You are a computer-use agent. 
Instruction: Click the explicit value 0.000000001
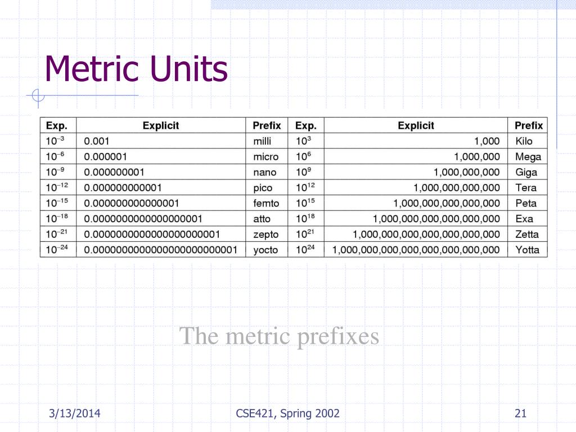click(x=114, y=172)
